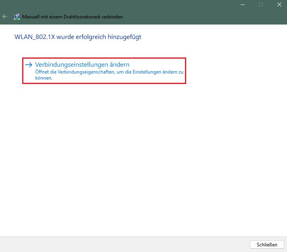This screenshot has width=287, height=252.
Task: Click the heading 'WLAN_802.1X wurde erfolgreich hinzugefügt'
Action: (78, 37)
